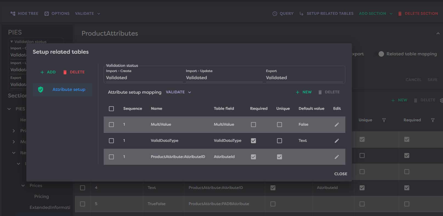Viewport: 443px width, 216px height.
Task: Open the ADD SECTION dropdown arrow
Action: coord(391,14)
